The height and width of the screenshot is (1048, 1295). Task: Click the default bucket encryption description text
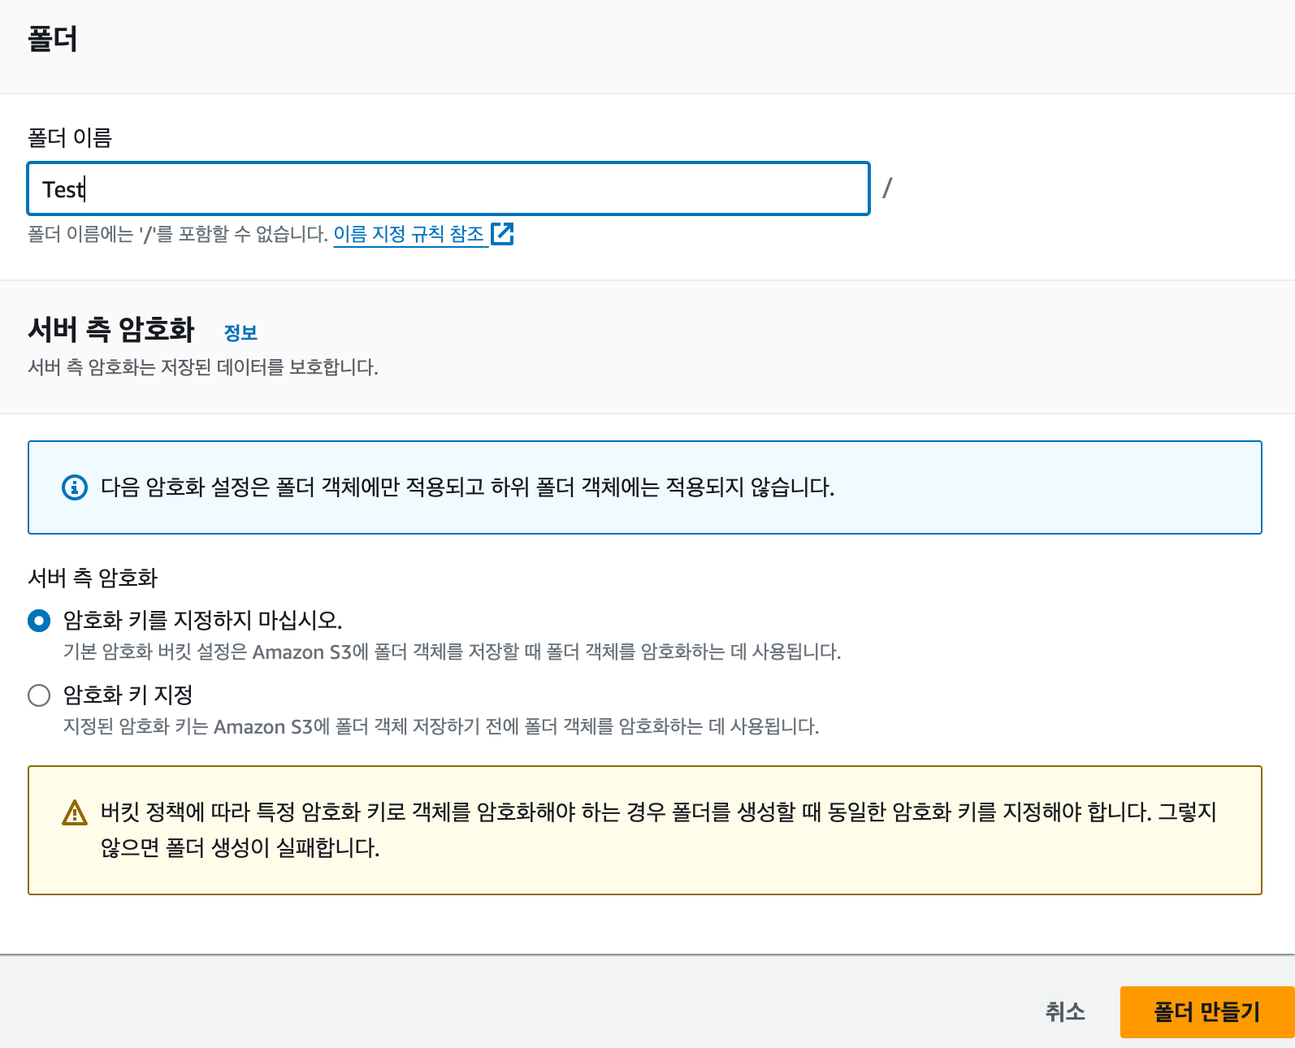[x=452, y=652]
